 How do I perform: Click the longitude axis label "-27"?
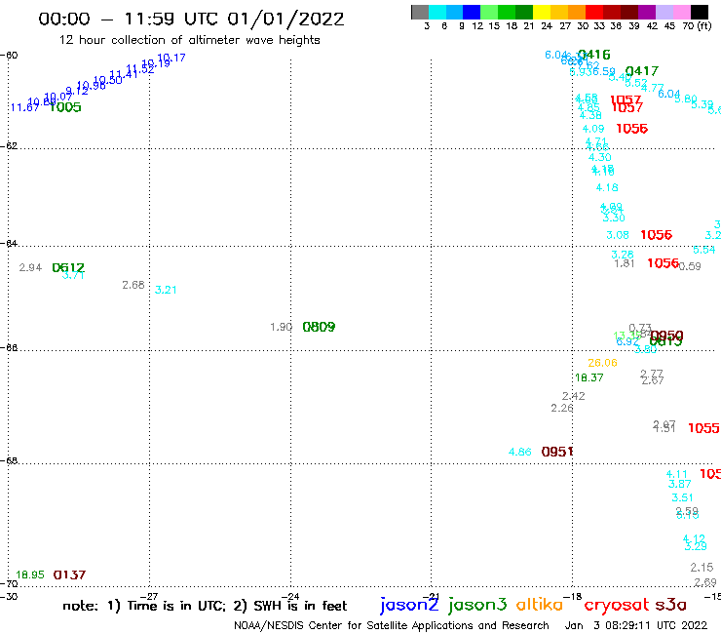150,597
